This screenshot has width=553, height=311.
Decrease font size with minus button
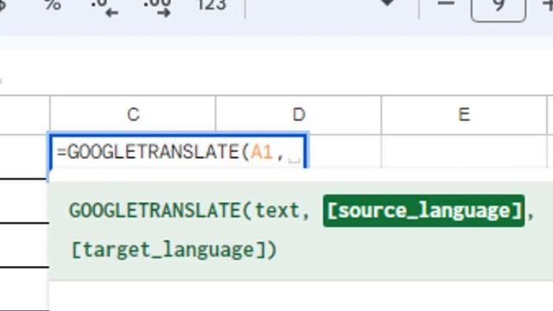coord(446,3)
